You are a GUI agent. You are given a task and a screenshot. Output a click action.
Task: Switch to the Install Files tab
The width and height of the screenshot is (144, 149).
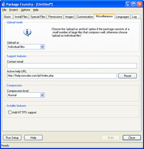21,17
